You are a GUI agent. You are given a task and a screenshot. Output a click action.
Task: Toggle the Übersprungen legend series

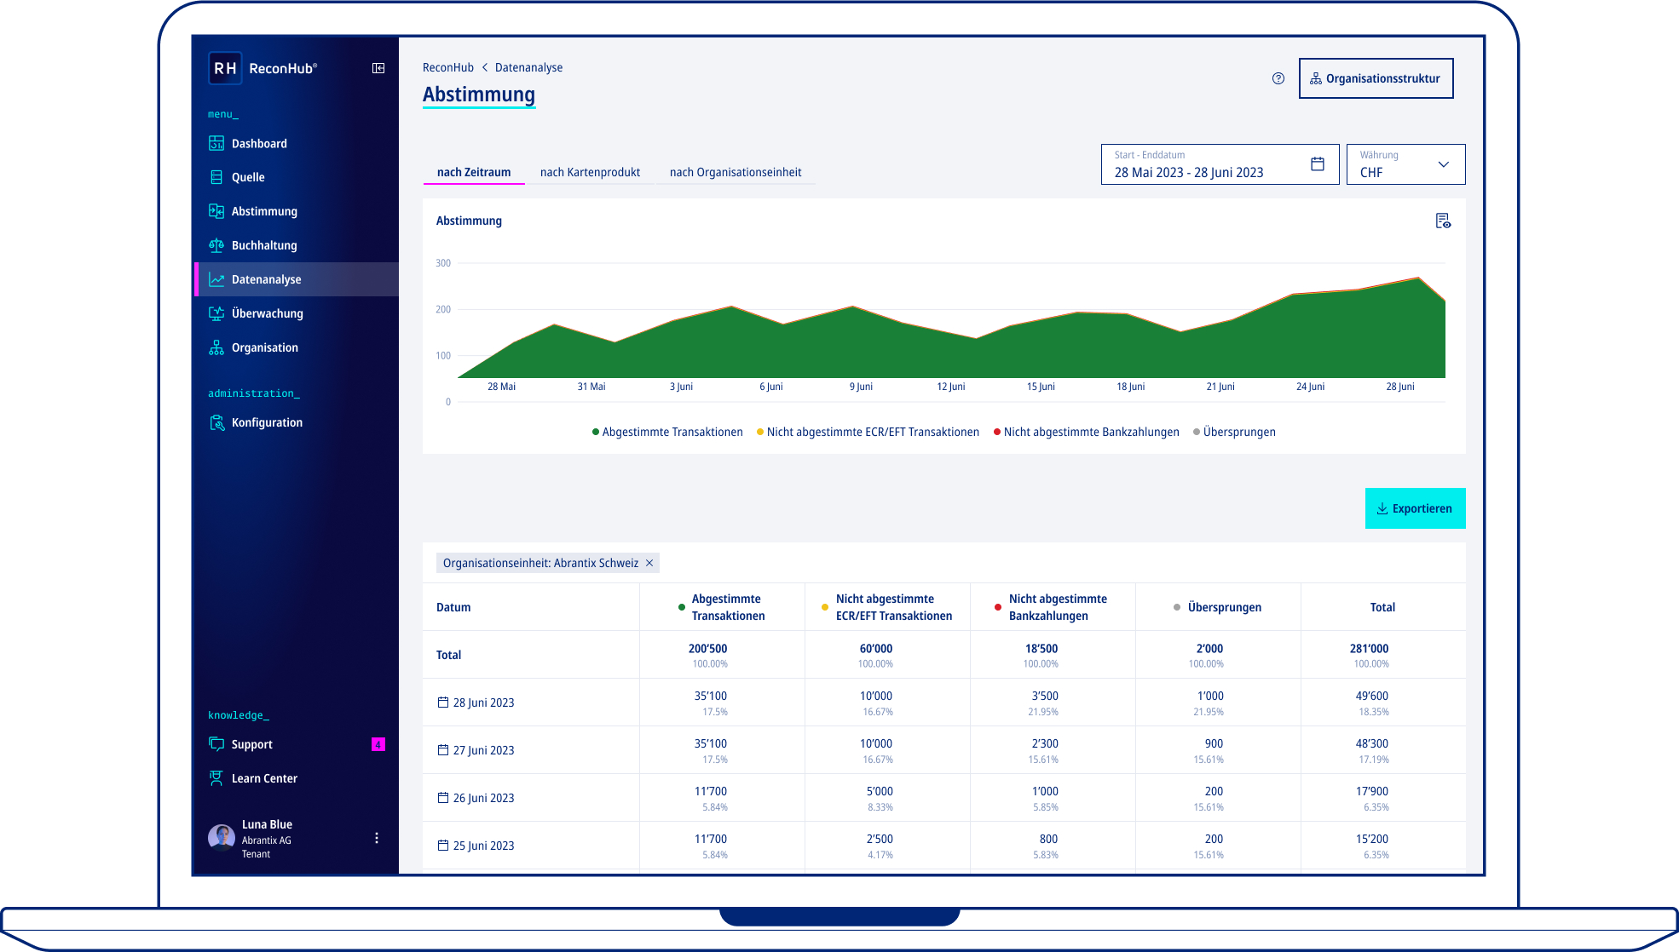[1234, 432]
